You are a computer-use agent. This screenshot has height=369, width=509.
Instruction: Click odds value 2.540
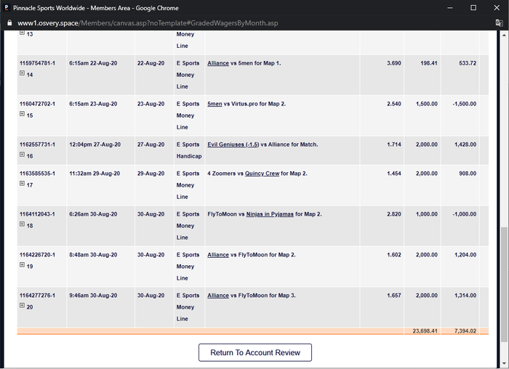click(x=394, y=104)
